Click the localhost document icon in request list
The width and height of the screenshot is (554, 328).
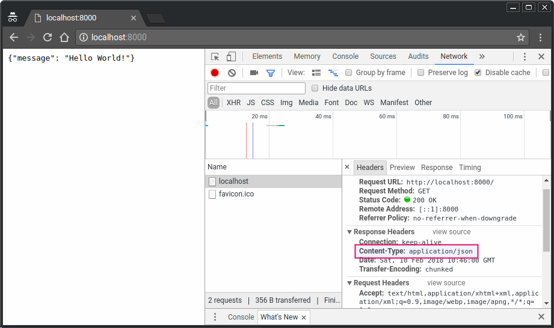pyautogui.click(x=212, y=181)
